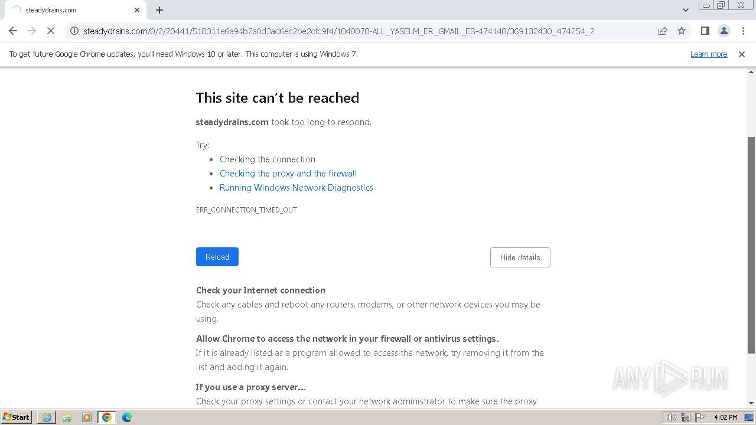Stop loading the page

[x=51, y=31]
